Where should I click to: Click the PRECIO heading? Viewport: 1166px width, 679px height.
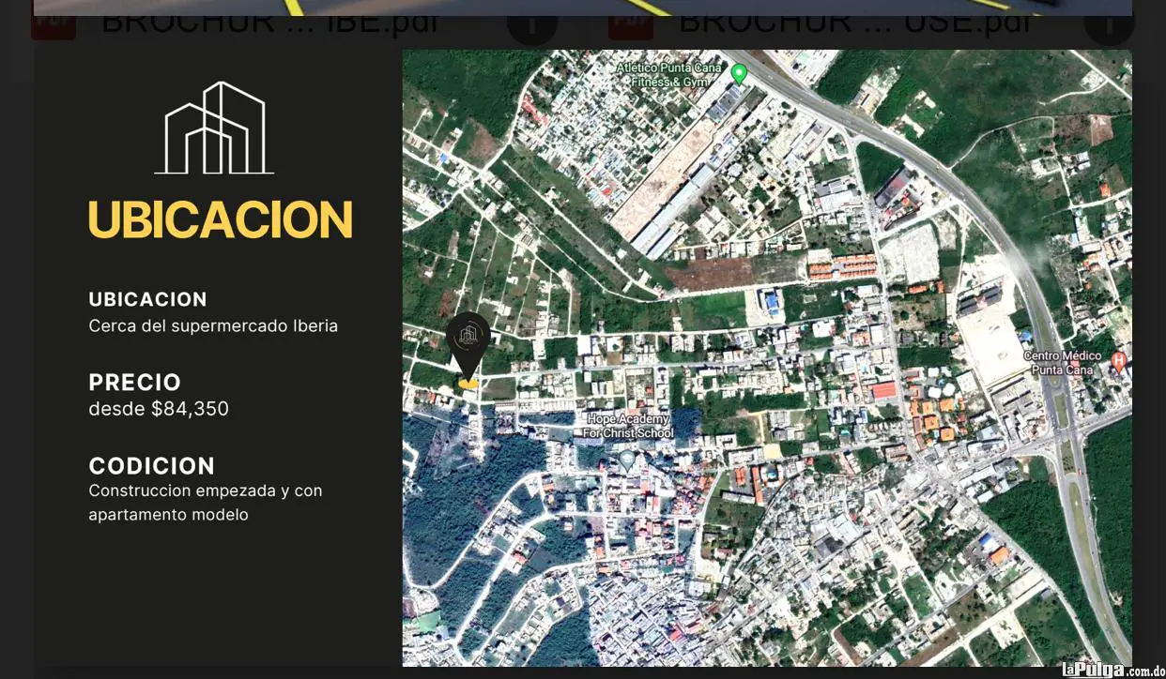(x=134, y=382)
